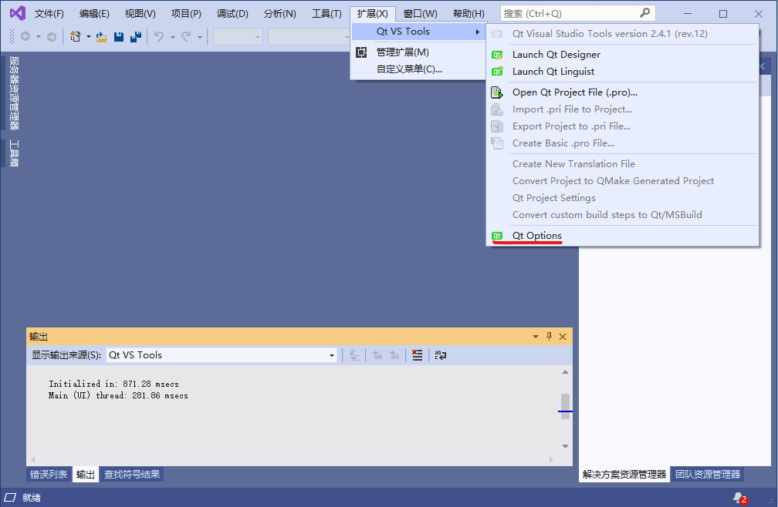Image resolution: width=778 pixels, height=507 pixels.
Task: Open the solution platforms combo box
Action: click(x=309, y=37)
